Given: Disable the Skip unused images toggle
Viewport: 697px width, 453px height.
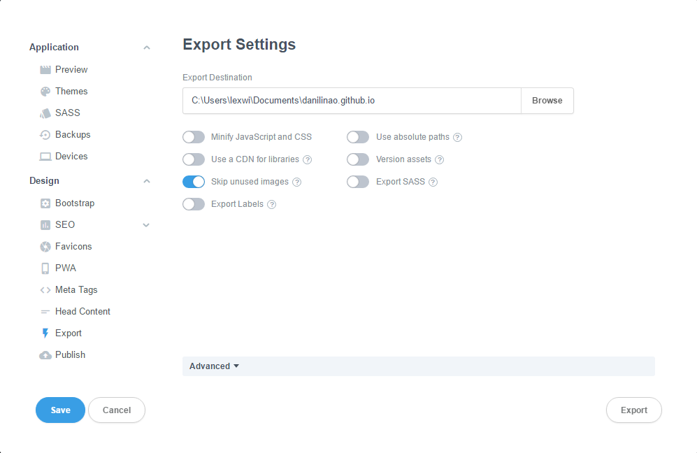Looking at the screenshot, I should point(194,182).
